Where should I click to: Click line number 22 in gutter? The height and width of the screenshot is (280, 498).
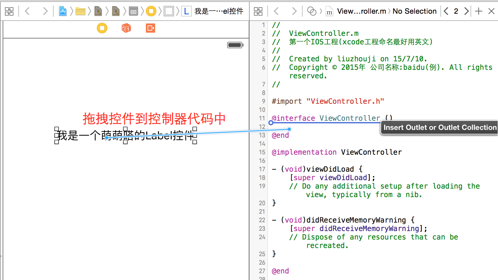[262, 220]
